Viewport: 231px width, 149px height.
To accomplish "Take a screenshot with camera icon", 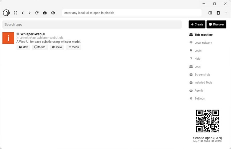I will 45,13.
